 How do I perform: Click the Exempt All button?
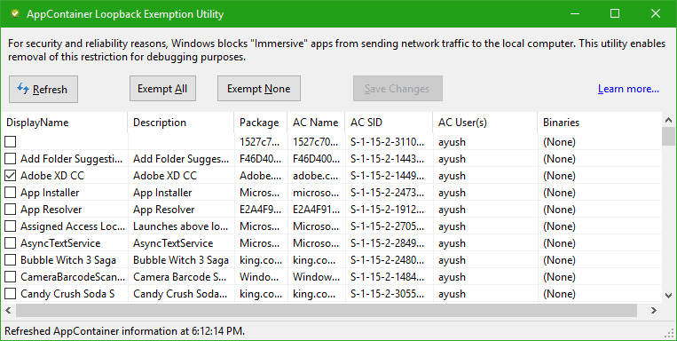(162, 89)
